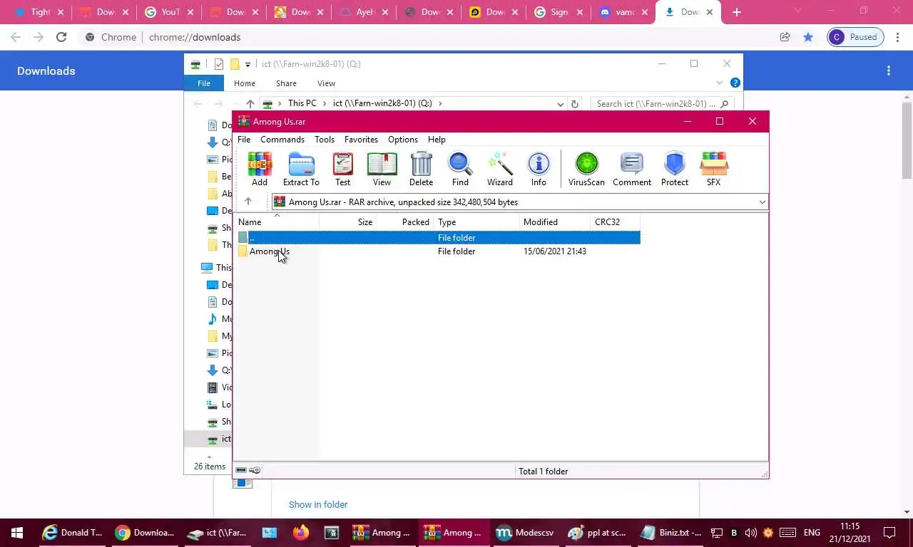This screenshot has width=913, height=547.
Task: Sort by the Type column header
Action: (476, 222)
